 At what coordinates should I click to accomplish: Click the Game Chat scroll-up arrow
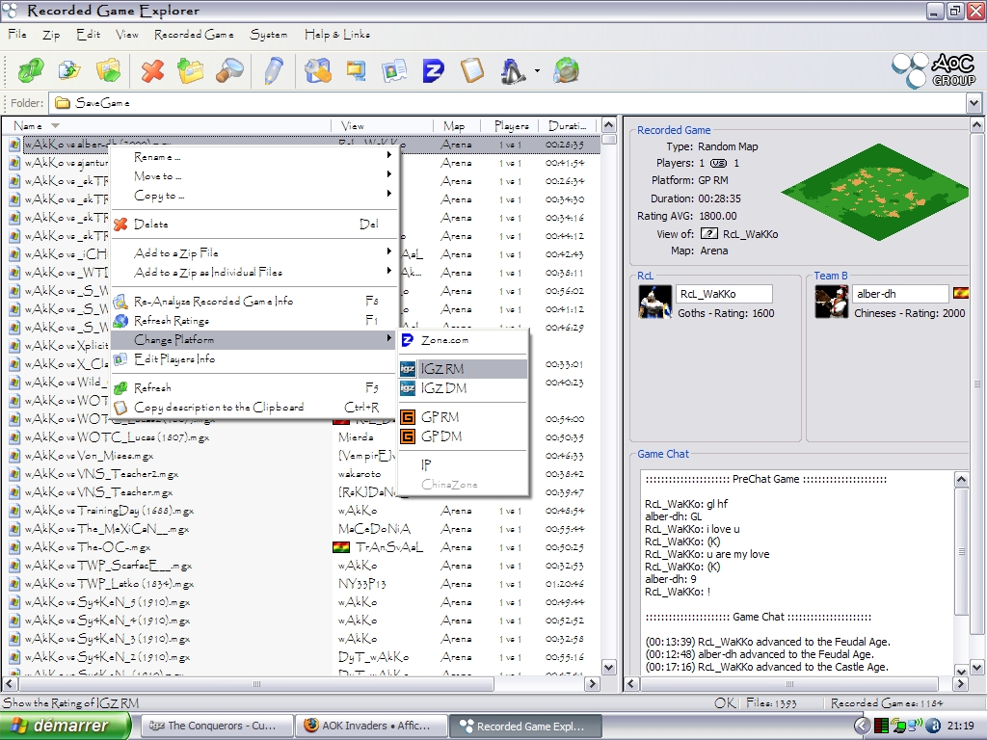(x=961, y=480)
